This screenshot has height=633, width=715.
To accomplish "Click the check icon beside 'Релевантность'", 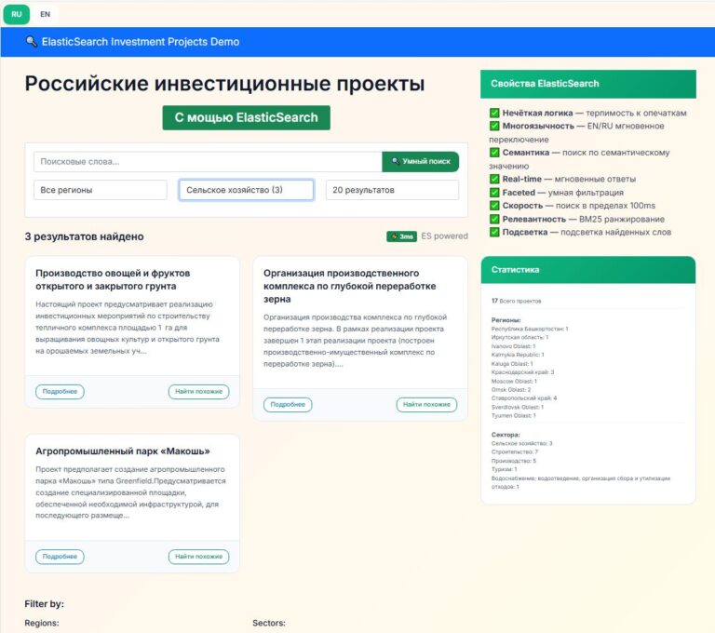I will click(494, 219).
